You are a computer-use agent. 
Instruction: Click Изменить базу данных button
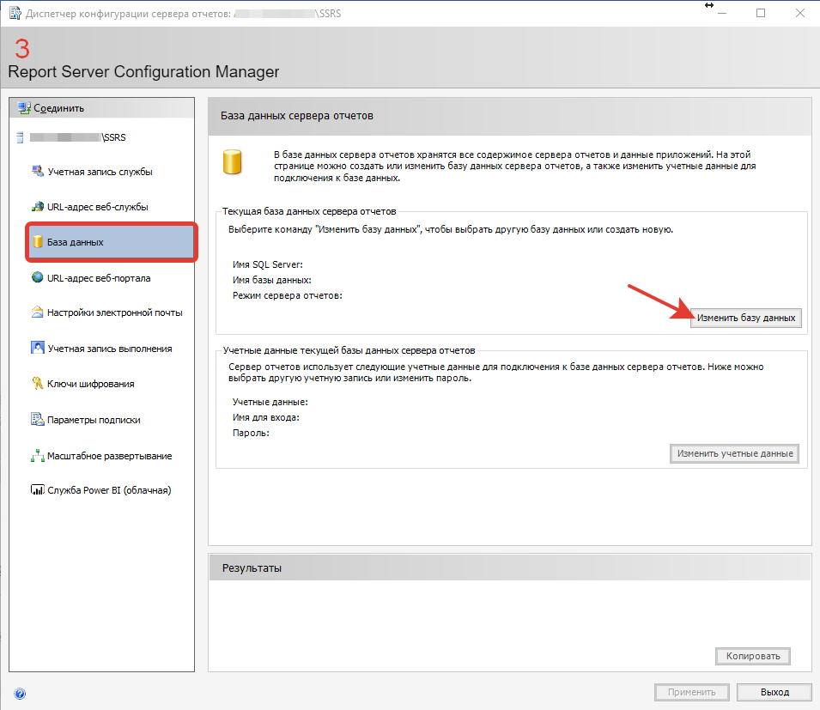[746, 318]
